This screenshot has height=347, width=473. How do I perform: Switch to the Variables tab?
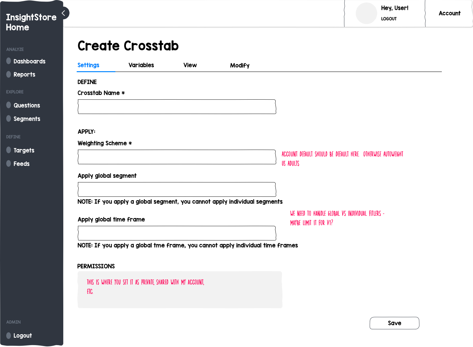point(141,65)
